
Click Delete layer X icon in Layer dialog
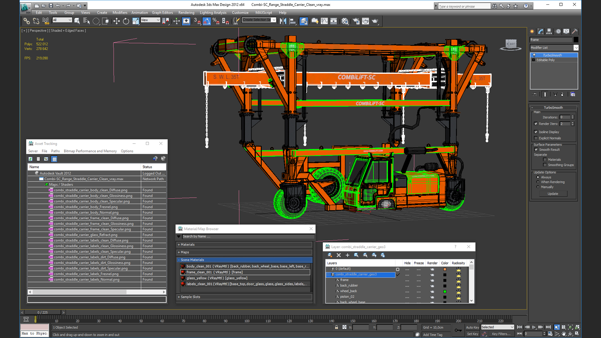coord(339,255)
